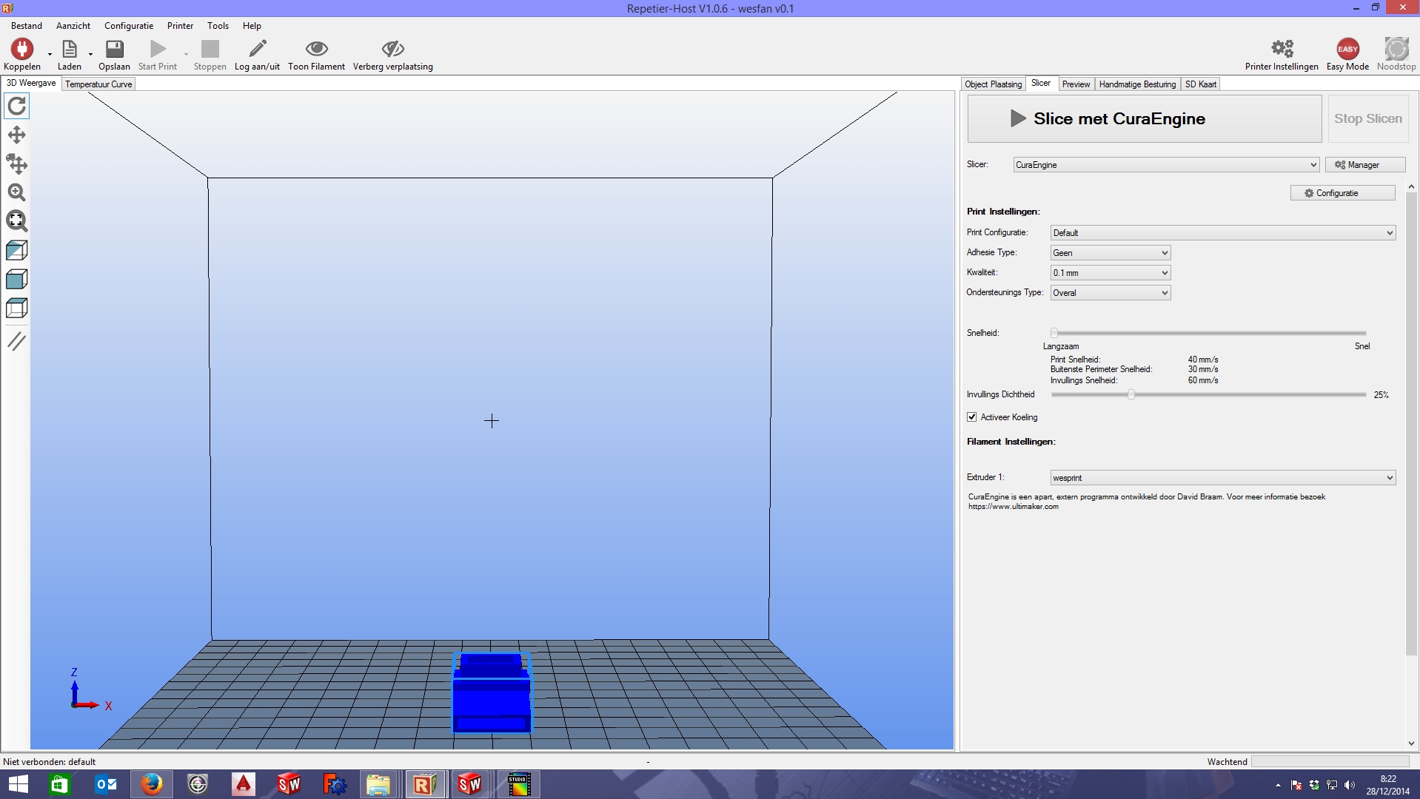Viewport: 1420px width, 799px height.
Task: Click the Start Print play icon
Action: click(158, 49)
